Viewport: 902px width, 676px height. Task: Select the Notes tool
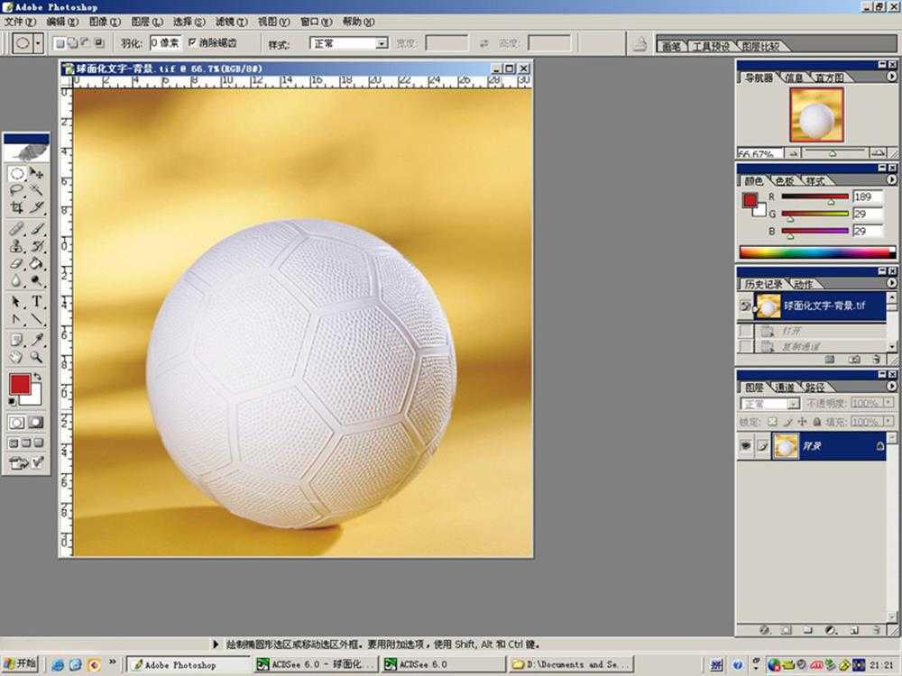coord(16,340)
